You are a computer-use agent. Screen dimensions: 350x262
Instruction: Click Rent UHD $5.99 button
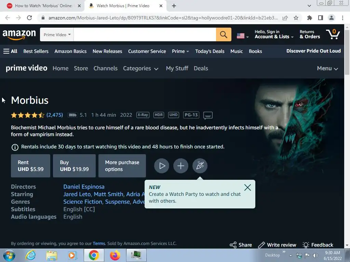(30, 166)
